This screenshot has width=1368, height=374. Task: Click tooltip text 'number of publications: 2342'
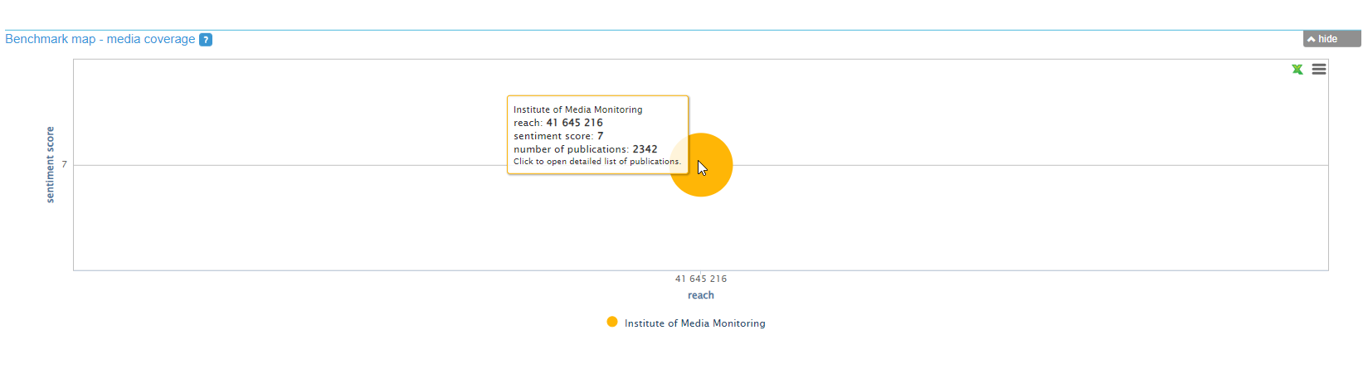tap(586, 149)
